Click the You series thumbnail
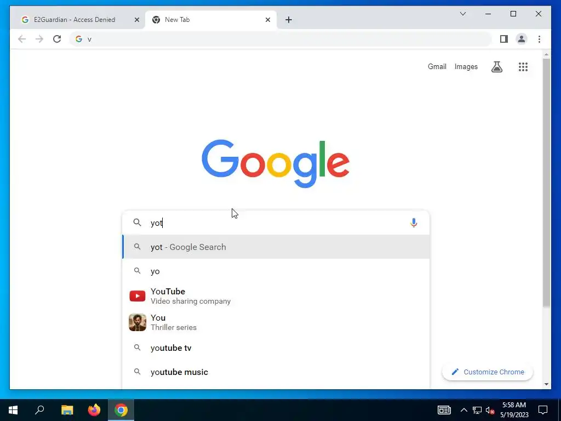This screenshot has width=561, height=421. pyautogui.click(x=138, y=322)
